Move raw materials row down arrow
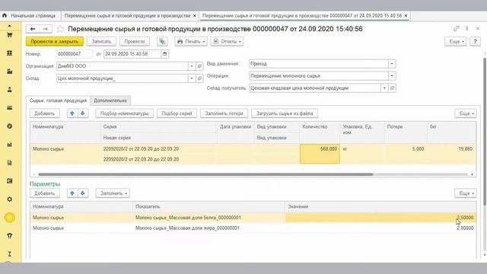487x274 pixels. coord(83,113)
